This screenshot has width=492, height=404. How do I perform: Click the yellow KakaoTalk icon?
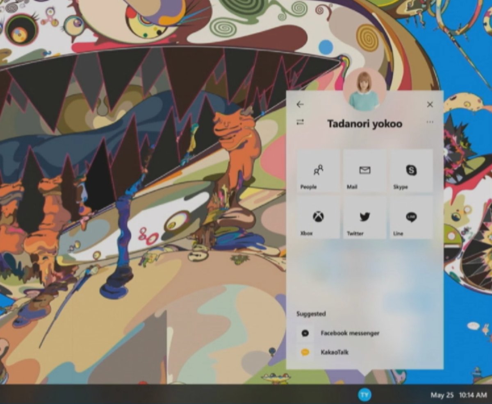click(305, 352)
